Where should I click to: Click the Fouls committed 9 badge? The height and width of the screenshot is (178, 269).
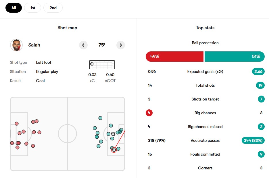point(261,154)
